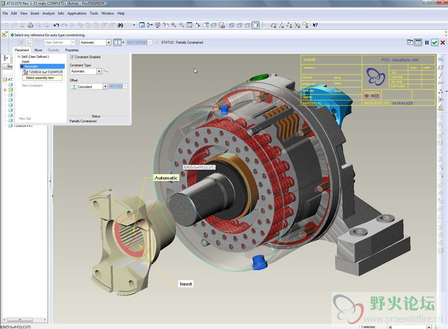Collapse the Set6 (User Defined) node

(19, 57)
